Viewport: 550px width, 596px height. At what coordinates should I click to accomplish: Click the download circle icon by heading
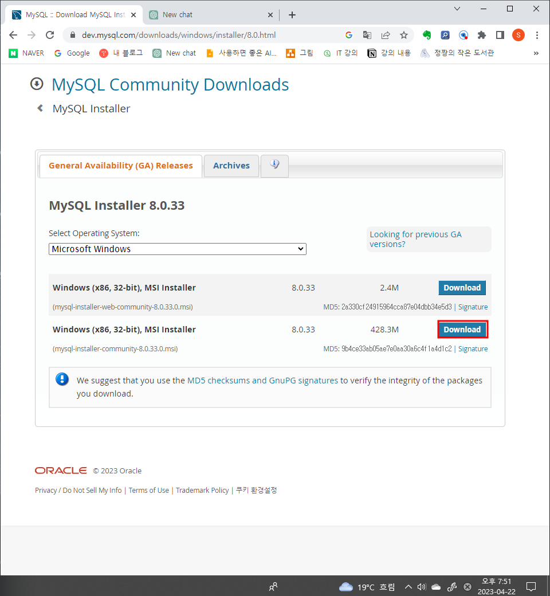tap(37, 84)
